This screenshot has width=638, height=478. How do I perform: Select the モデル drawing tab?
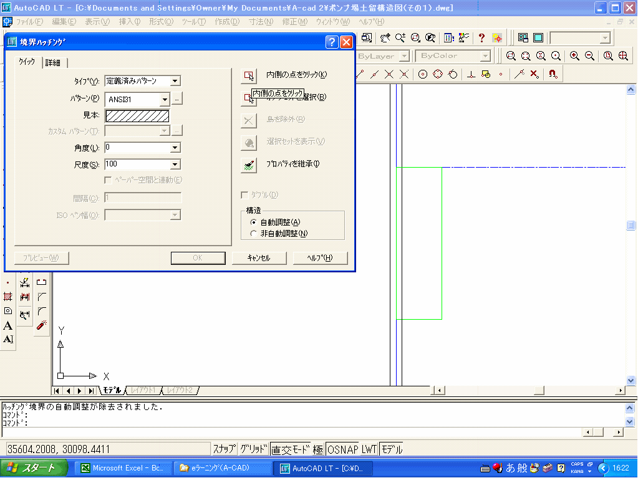(x=112, y=390)
